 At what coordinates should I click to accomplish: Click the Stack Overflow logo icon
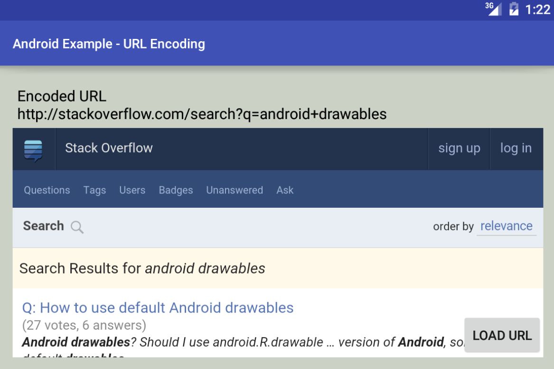point(33,150)
